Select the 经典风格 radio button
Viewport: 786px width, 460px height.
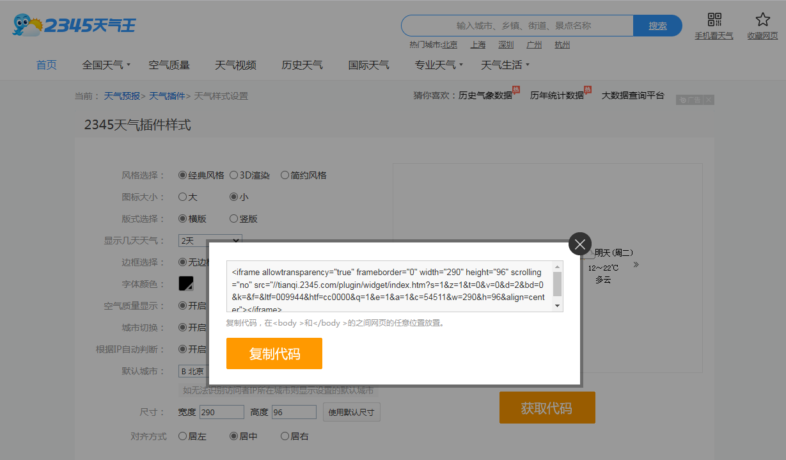[182, 175]
